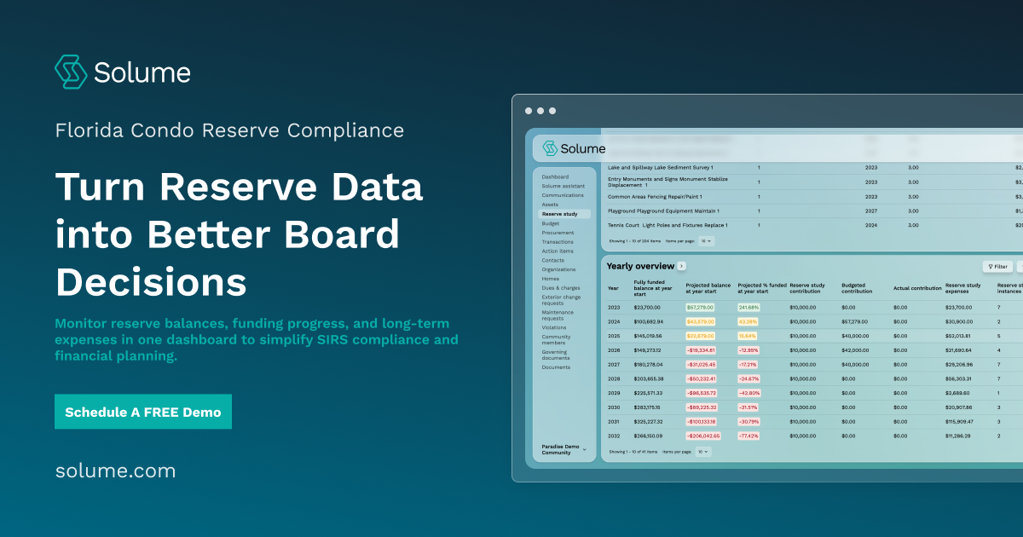Click the -77.42% funded badge
The image size is (1023, 537).
[749, 436]
